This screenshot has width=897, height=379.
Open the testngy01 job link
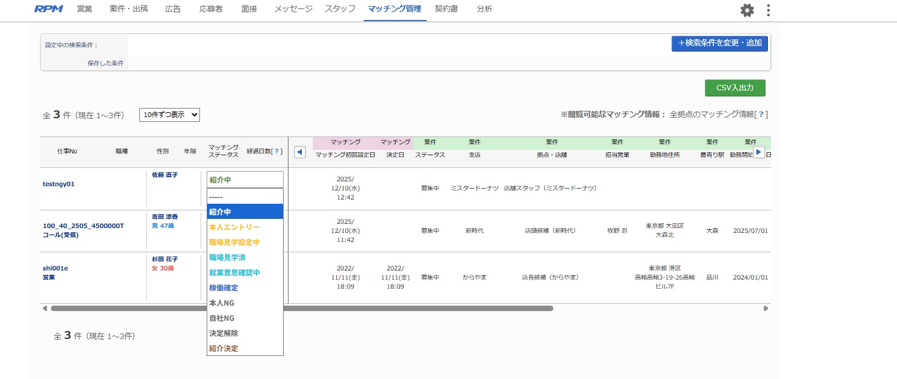[58, 184]
